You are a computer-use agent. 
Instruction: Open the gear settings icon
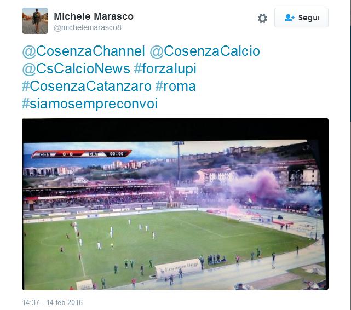click(262, 18)
